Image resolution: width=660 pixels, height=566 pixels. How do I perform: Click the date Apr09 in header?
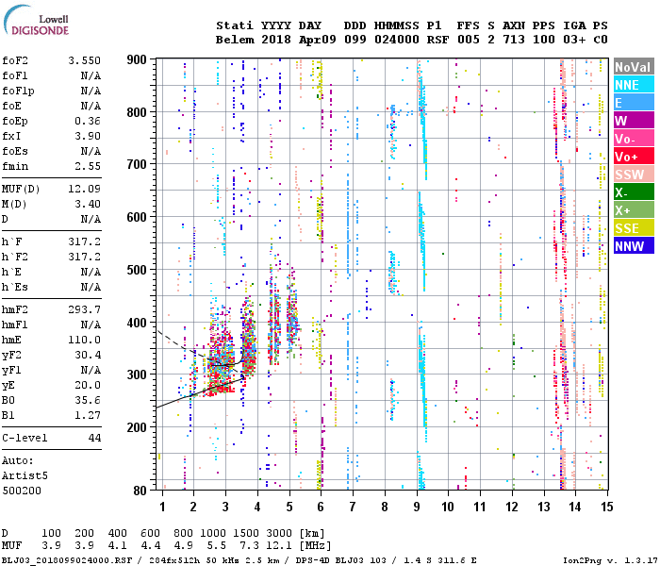tap(318, 40)
